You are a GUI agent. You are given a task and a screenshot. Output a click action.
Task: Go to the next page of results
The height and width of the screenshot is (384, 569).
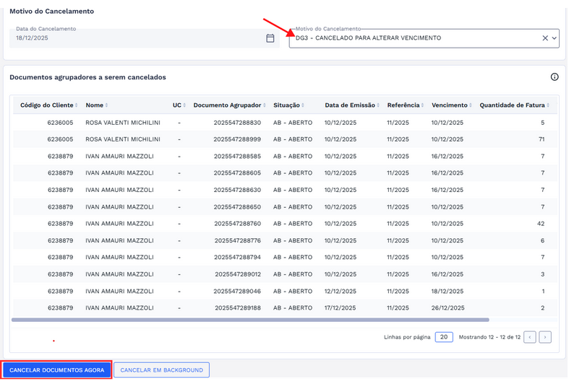545,337
